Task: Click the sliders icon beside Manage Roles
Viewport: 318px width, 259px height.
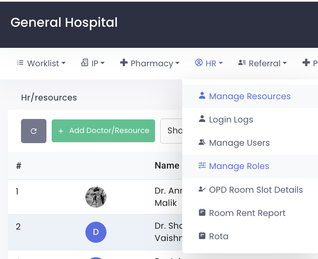Action: (202, 165)
